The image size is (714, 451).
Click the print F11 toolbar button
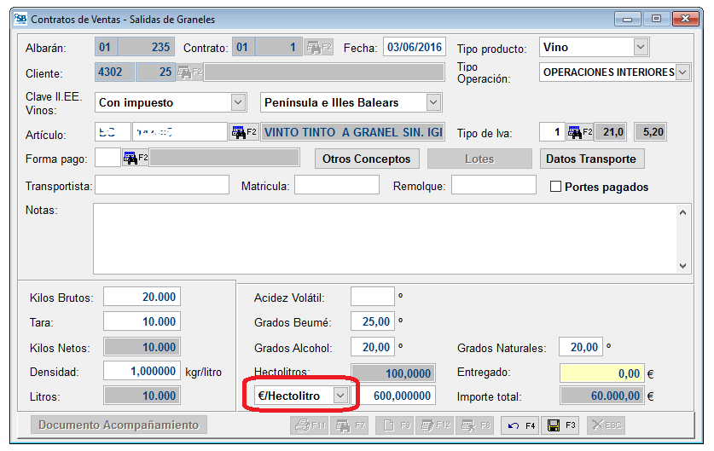309,425
